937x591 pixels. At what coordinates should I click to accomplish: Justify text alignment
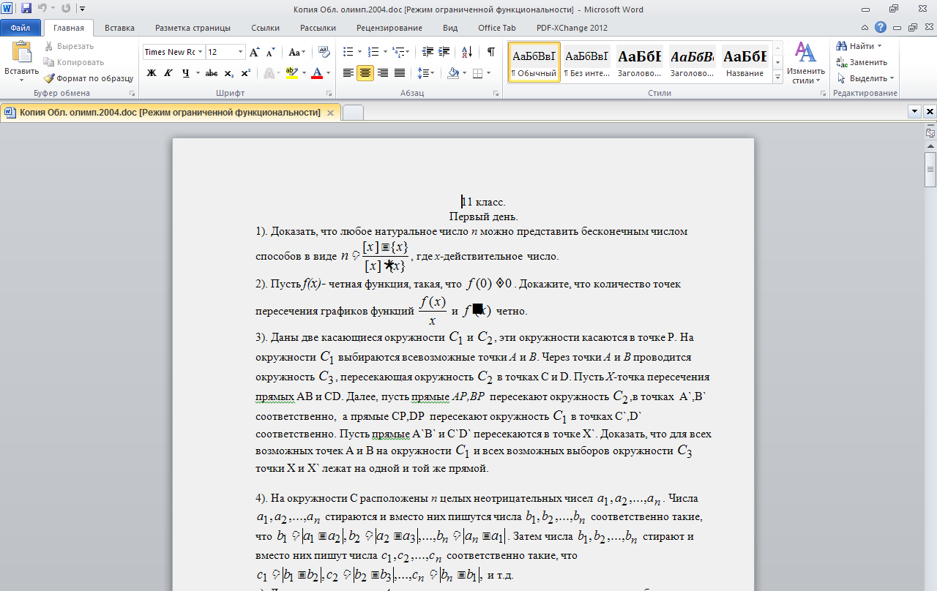tap(400, 73)
